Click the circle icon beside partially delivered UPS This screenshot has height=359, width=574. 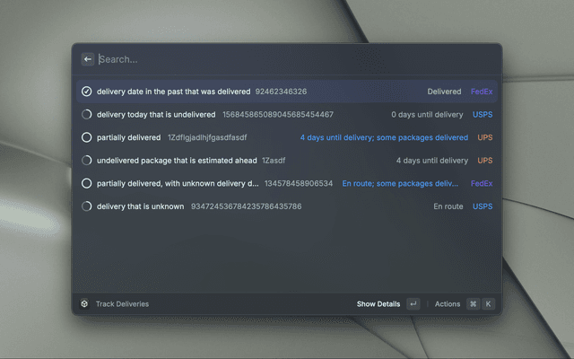(x=87, y=137)
